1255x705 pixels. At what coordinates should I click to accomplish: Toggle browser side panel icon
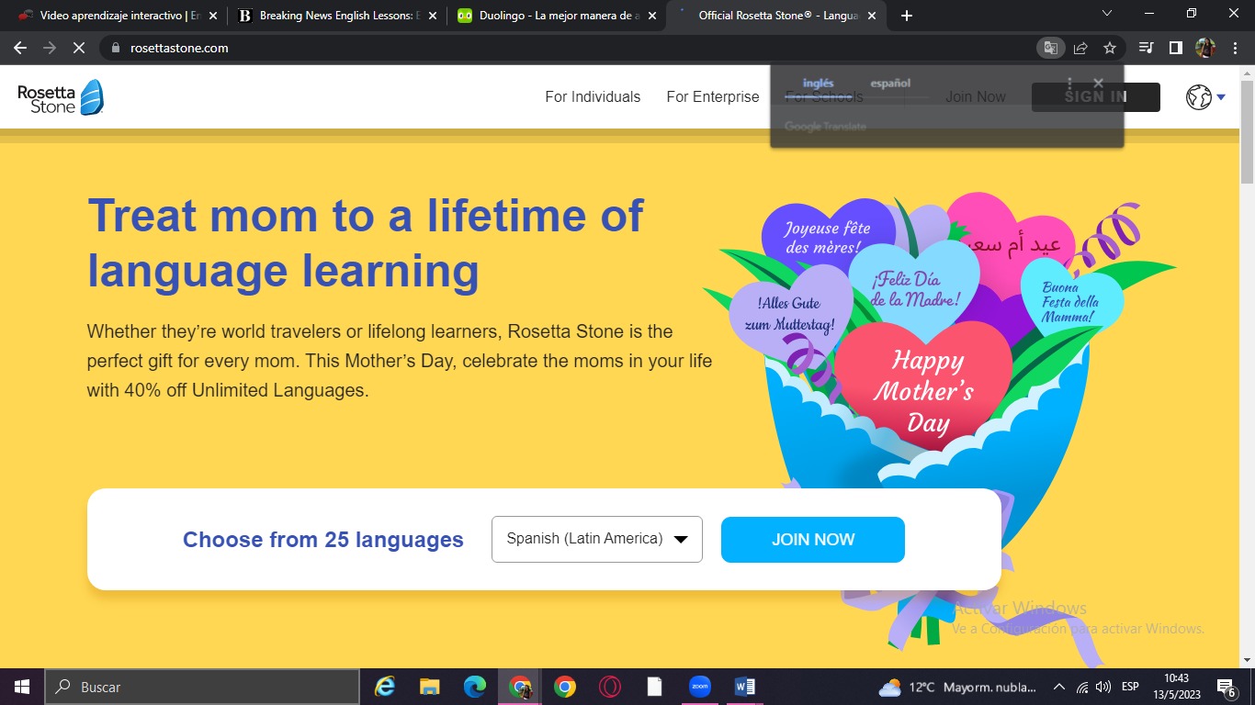click(x=1175, y=48)
